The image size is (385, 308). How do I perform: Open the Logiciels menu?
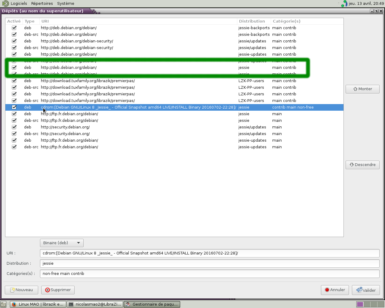[19, 4]
